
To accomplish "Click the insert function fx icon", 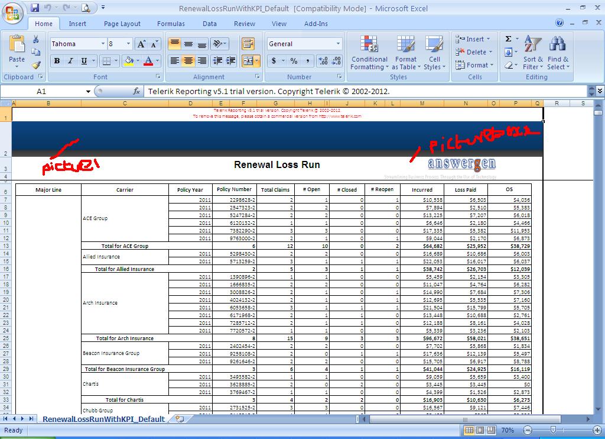I will click(136, 91).
